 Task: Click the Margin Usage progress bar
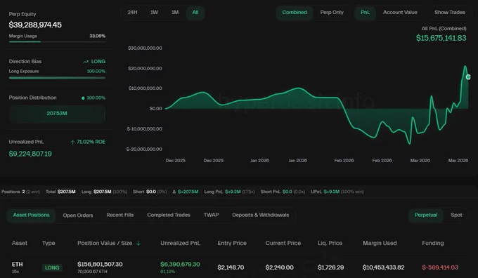[57, 41]
